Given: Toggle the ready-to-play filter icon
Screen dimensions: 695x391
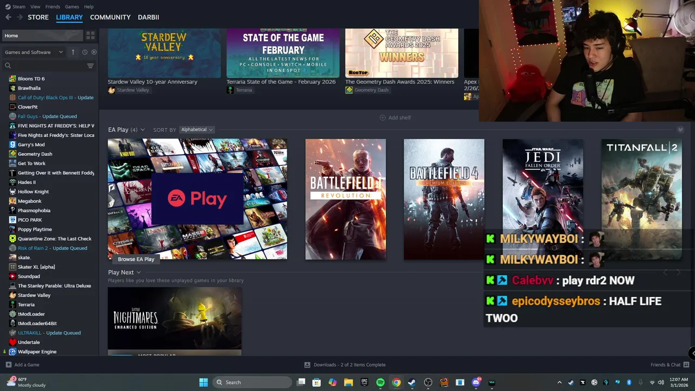Looking at the screenshot, I should coord(94,52).
